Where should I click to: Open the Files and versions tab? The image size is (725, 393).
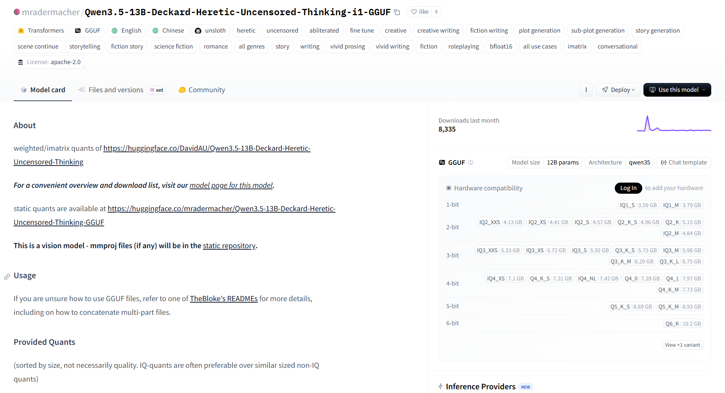(x=122, y=90)
